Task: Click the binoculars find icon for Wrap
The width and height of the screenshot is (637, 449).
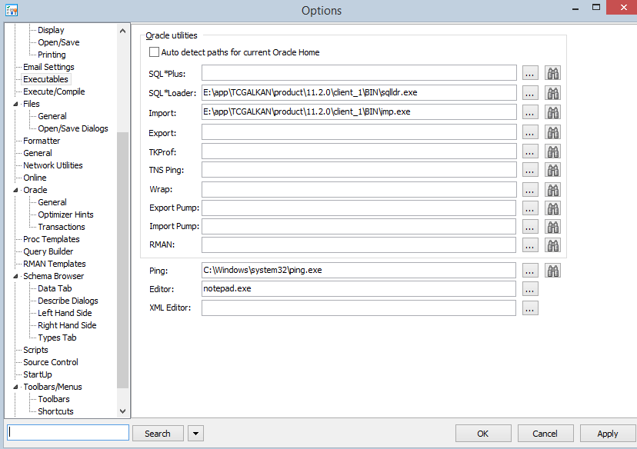Action: pos(552,190)
